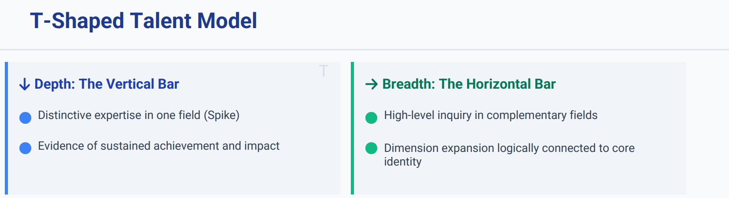Click the divider line beneath the title
729x198 pixels.
pos(364,50)
